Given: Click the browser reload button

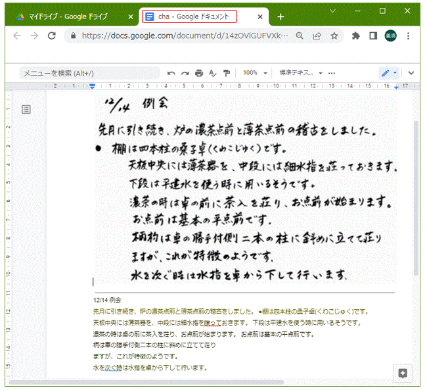Looking at the screenshot, I should [53, 36].
